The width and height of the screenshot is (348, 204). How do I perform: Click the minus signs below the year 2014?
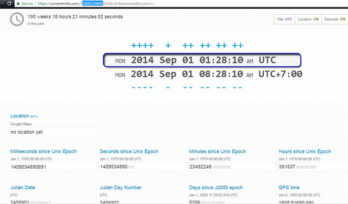click(142, 88)
